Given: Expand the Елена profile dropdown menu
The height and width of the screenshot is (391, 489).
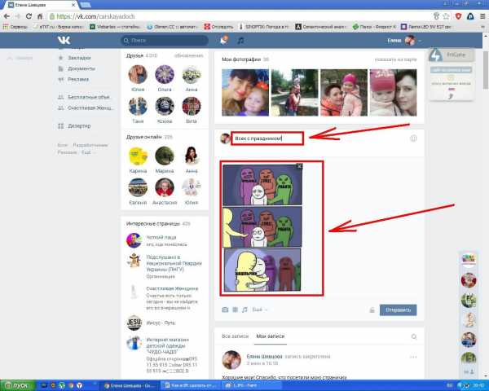Looking at the screenshot, I should pyautogui.click(x=404, y=40).
